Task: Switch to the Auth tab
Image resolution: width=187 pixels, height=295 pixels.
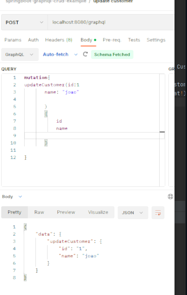Action: (33, 40)
